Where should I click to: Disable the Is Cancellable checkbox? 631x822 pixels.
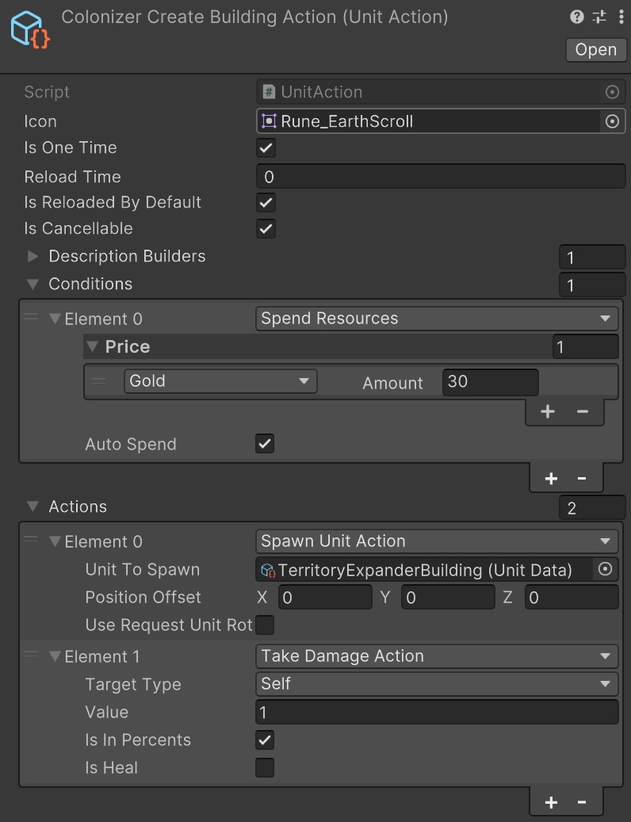point(266,229)
